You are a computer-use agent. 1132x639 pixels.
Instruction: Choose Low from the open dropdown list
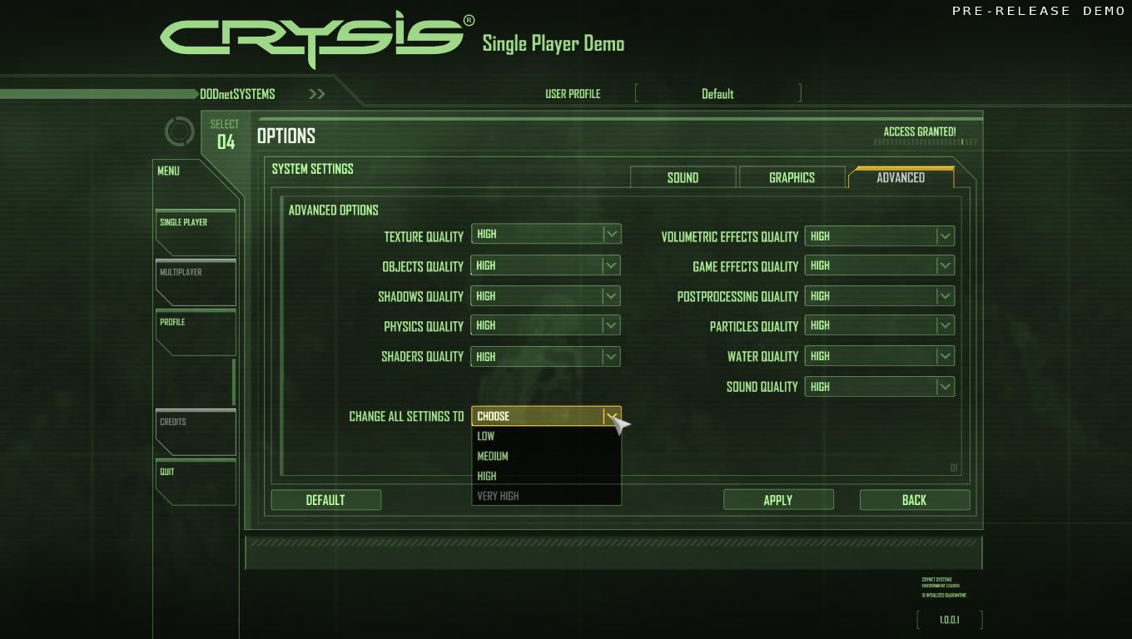546,436
